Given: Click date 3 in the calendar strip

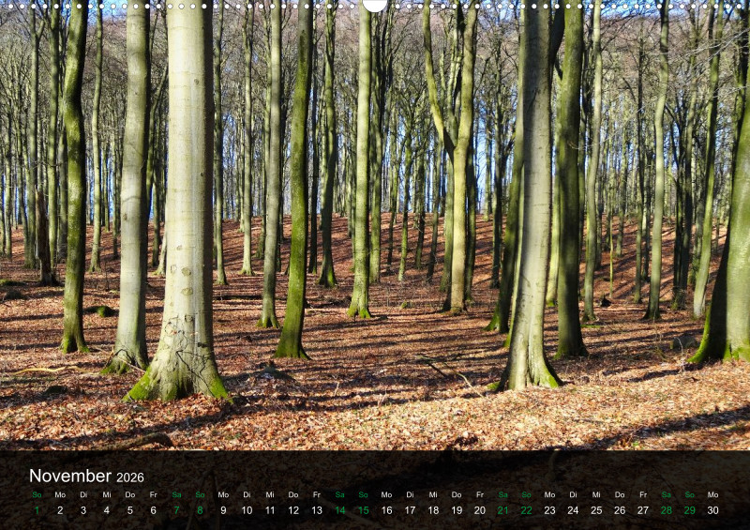Looking at the screenshot, I should 83,510.
